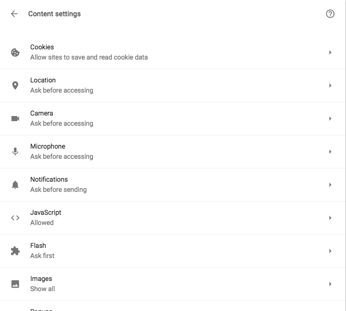Expand the Location row arrow
Viewport: 346px width, 311px height.
330,86
